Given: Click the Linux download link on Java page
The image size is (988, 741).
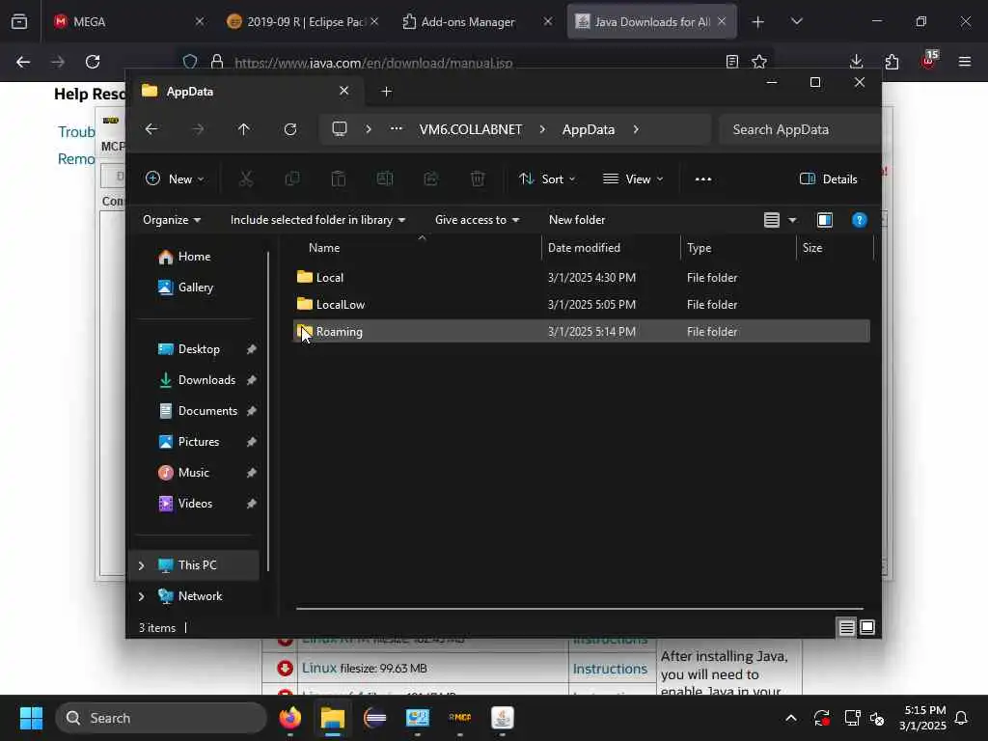Looking at the screenshot, I should pos(318,668).
